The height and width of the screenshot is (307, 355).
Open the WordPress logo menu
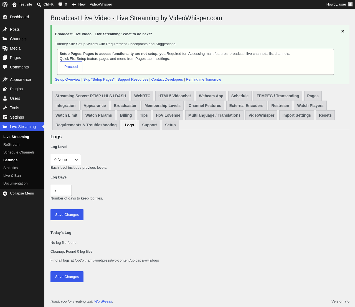[x=5, y=4]
